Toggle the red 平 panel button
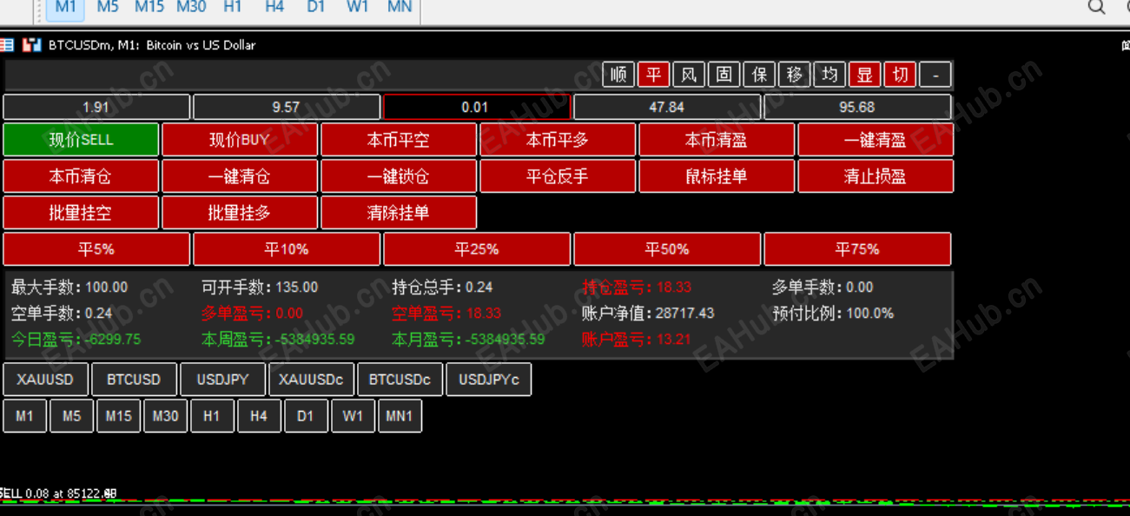The image size is (1130, 516). [654, 75]
